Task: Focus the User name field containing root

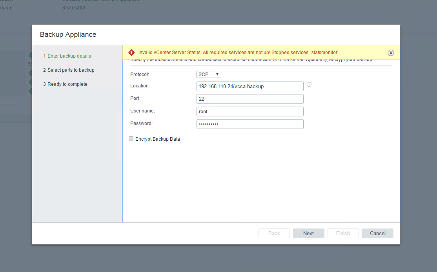Action: tap(250, 111)
